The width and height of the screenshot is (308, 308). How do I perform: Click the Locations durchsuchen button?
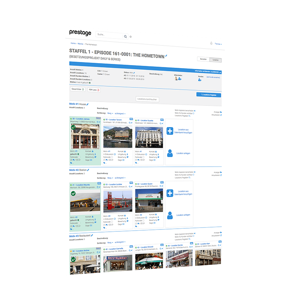147,99
